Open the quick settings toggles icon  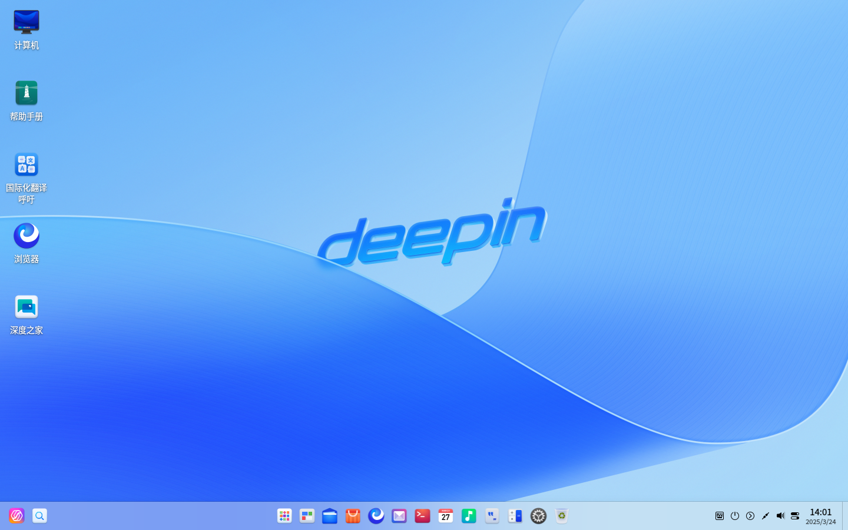click(795, 516)
